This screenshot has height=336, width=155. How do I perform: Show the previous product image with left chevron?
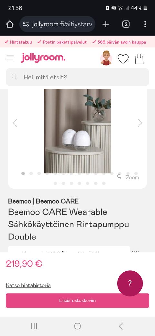coord(15,123)
